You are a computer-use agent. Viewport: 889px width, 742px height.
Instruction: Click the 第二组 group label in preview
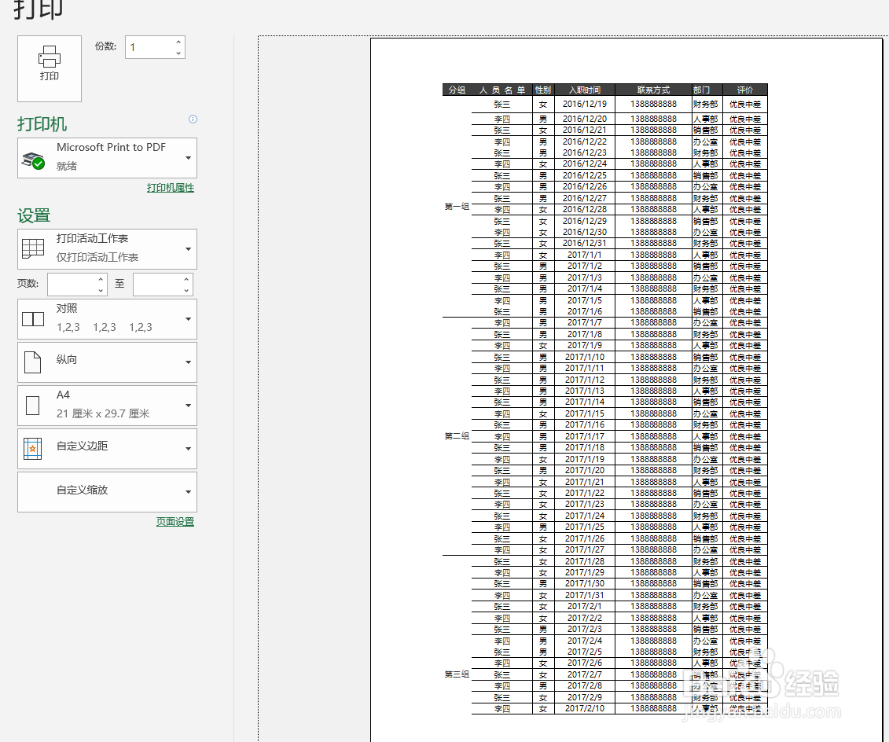click(457, 436)
